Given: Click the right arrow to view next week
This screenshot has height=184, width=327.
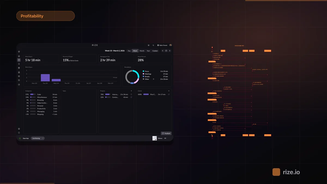Looking at the screenshot, I should [x=170, y=51].
